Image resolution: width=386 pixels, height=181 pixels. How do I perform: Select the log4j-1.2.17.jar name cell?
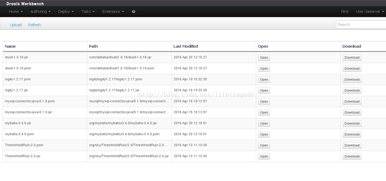pyautogui.click(x=45, y=90)
